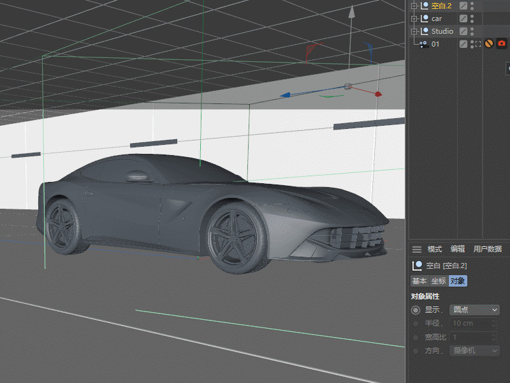
Task: Open the 用户数据 menu
Action: point(488,249)
